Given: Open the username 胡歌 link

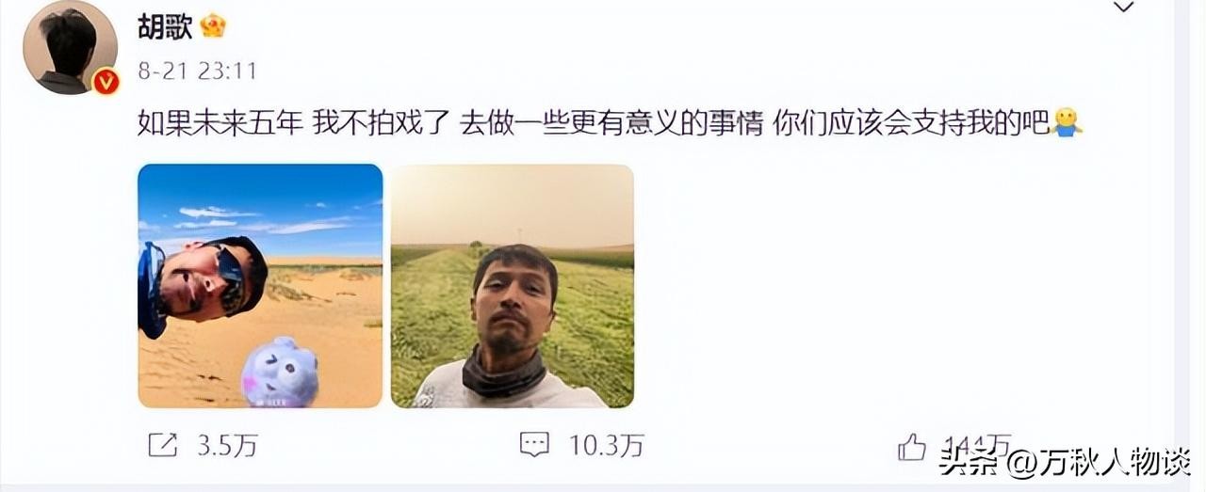Looking at the screenshot, I should click(165, 26).
